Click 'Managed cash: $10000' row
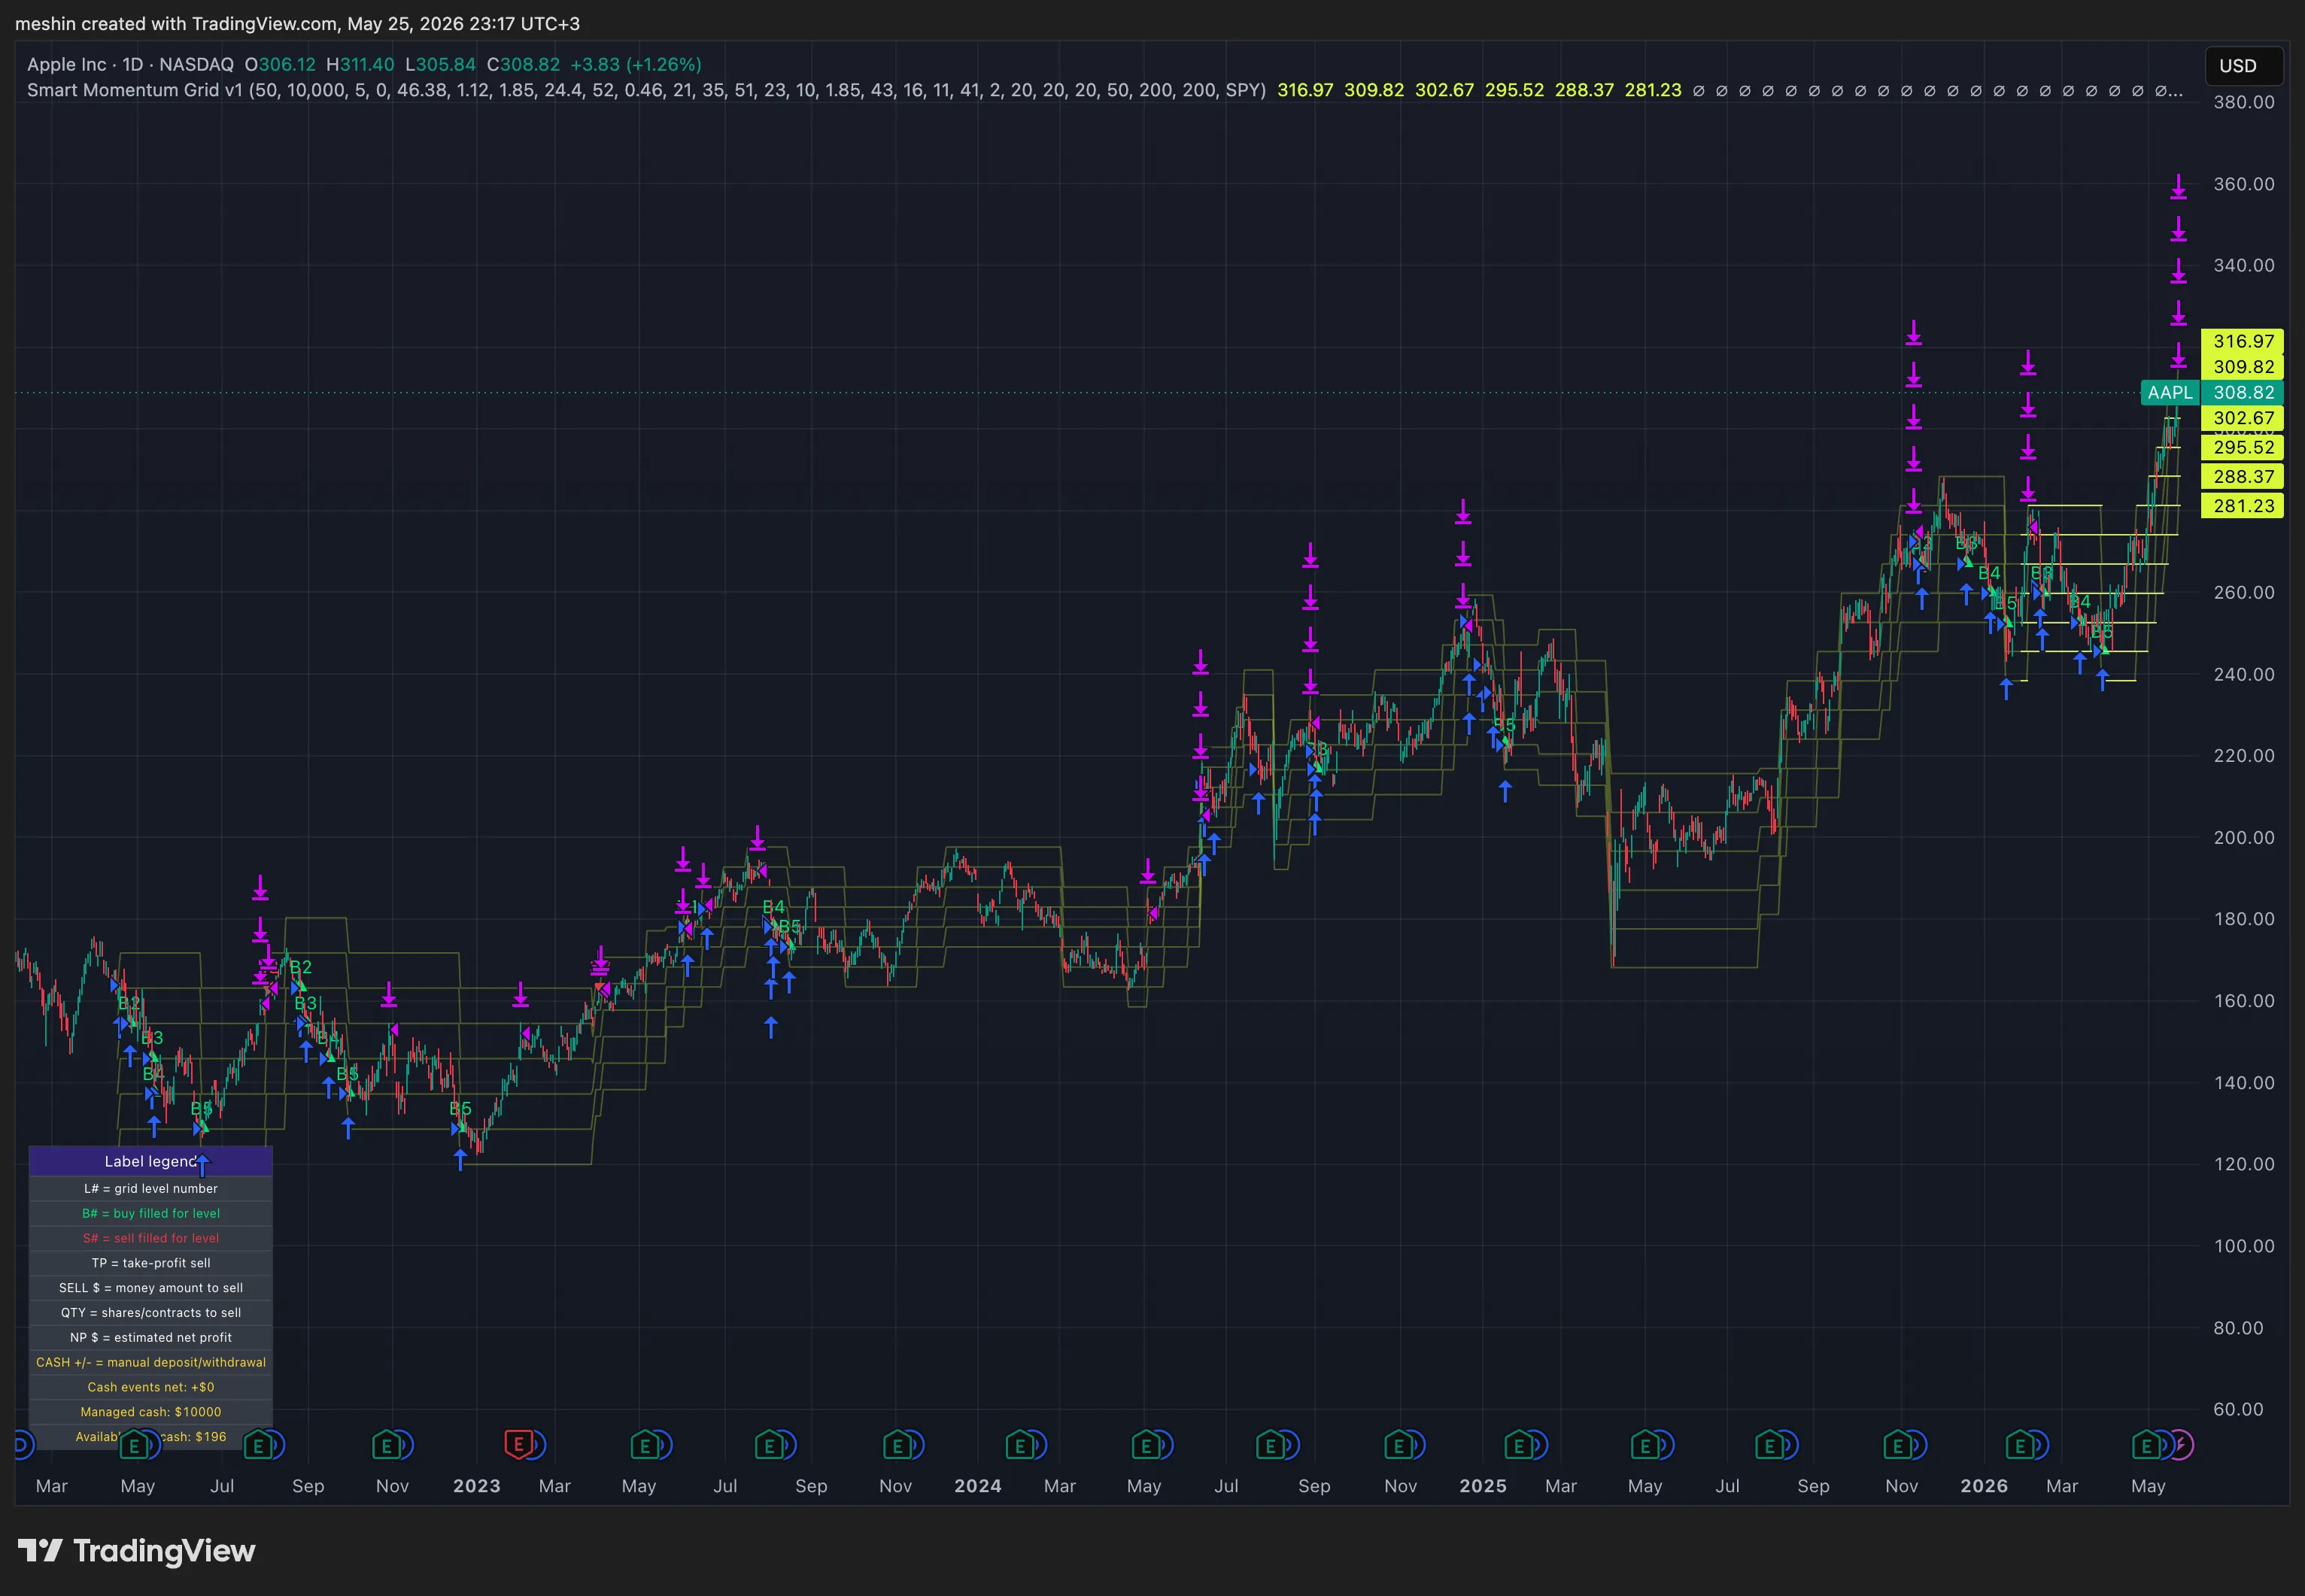The image size is (2305, 1596). coord(151,1412)
